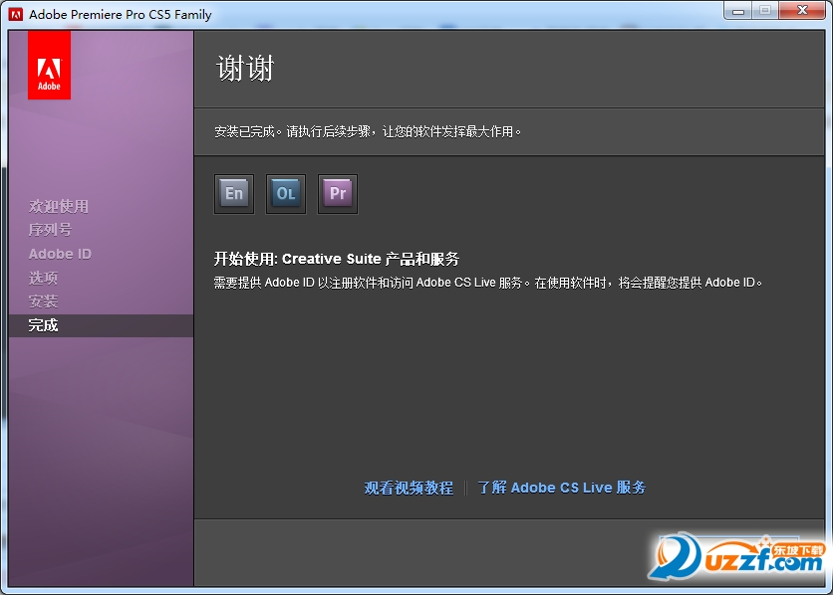Open the 观看视频教程 link
Image resolution: width=833 pixels, height=595 pixels.
pos(409,488)
